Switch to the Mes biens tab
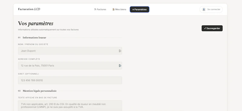 pos(119,9)
